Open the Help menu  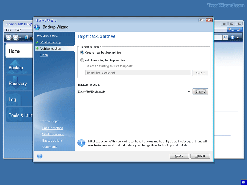[18, 30]
